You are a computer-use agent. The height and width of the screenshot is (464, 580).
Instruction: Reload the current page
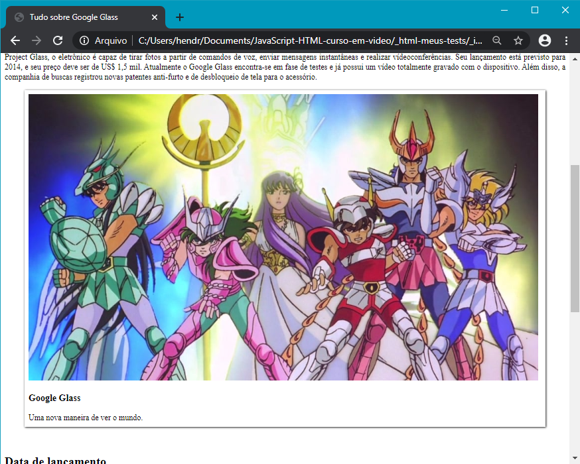(x=58, y=40)
